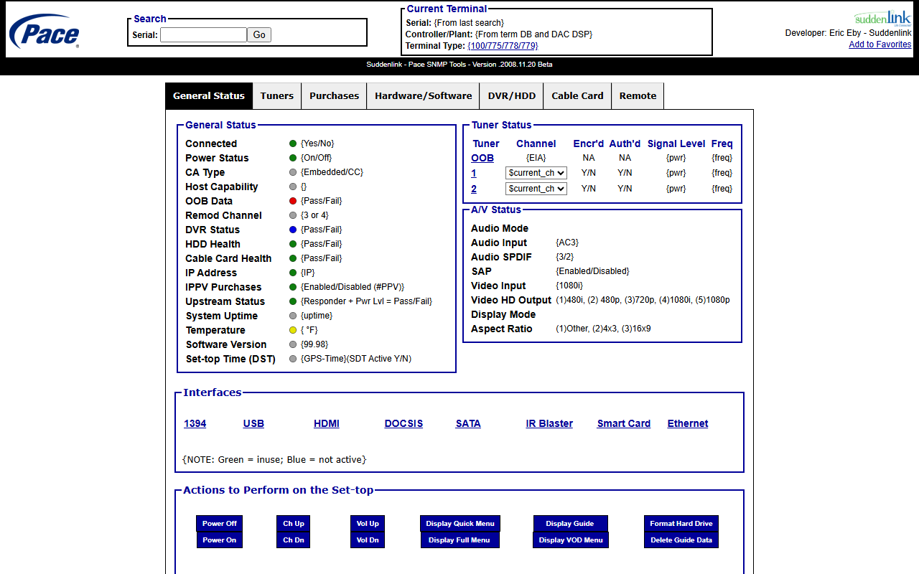Screen dimensions: 919x574
Task: Open tuner 1 channel dropdown
Action: click(x=536, y=173)
